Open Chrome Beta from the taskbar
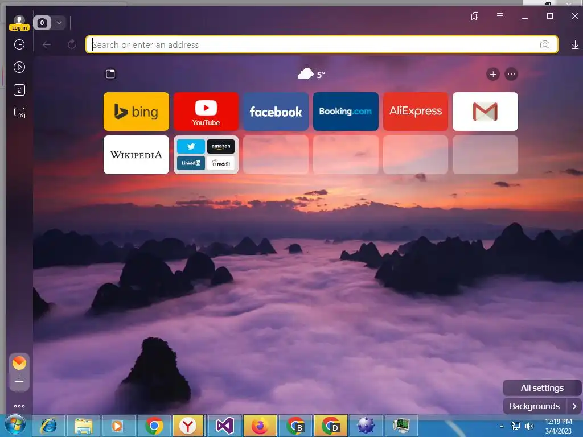Image resolution: width=583 pixels, height=437 pixels. coord(295,426)
